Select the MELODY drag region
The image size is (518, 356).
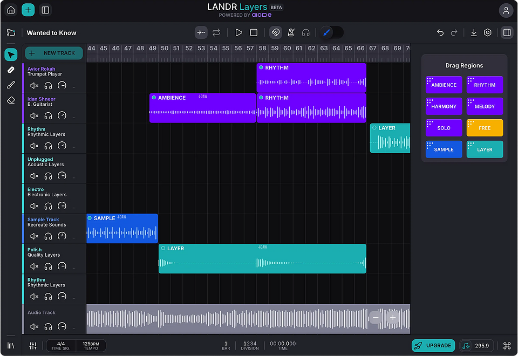click(x=485, y=106)
